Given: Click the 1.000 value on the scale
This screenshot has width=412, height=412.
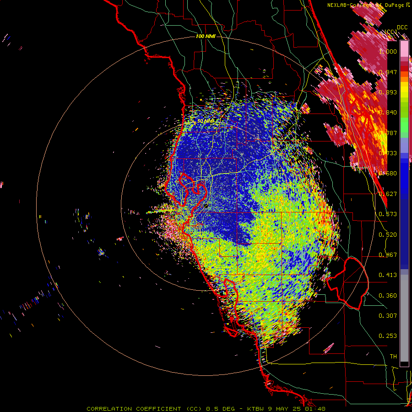Looking at the screenshot, I should [388, 51].
